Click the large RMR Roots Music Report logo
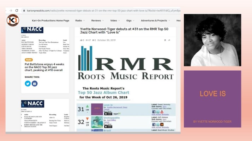Image resolution: width=252 pixels, height=141 pixels. pos(126,63)
